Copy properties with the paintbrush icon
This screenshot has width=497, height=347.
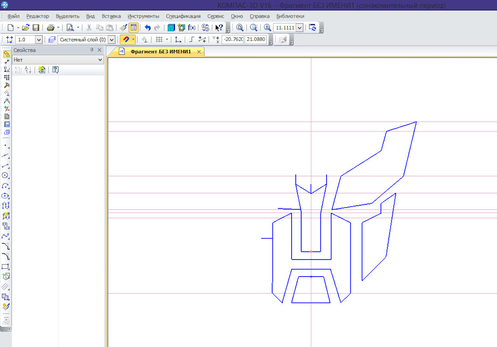tap(123, 28)
